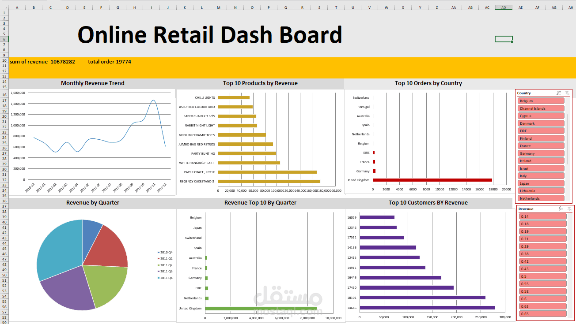Filter Country slicer by Belgium
This screenshot has height=324, width=576.
tap(541, 101)
